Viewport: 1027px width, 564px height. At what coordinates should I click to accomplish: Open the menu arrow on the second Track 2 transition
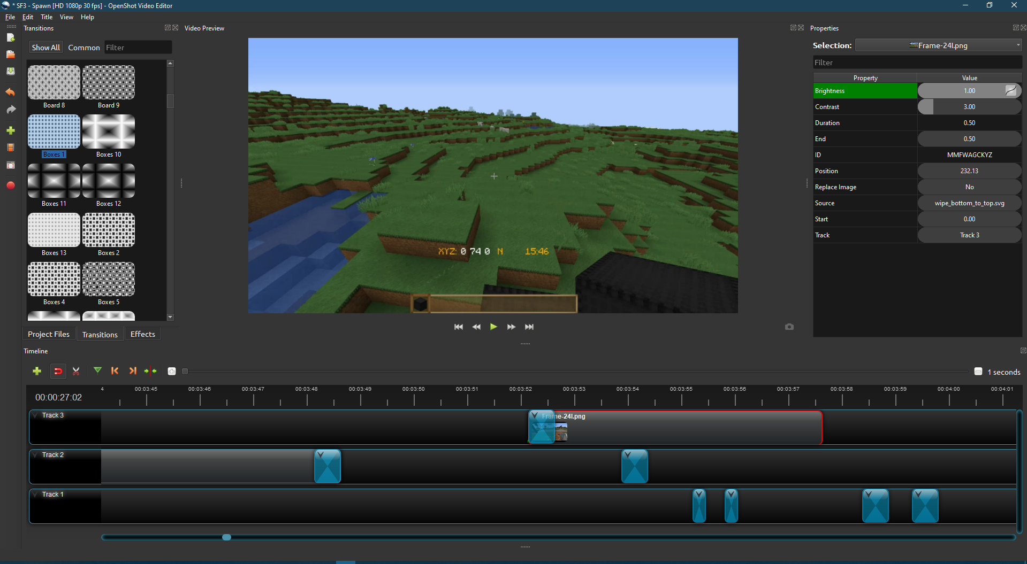click(628, 455)
